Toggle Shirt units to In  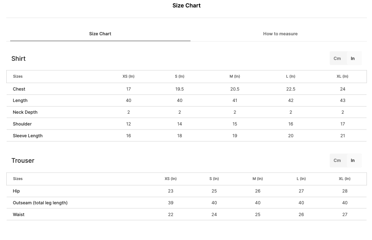tap(353, 58)
